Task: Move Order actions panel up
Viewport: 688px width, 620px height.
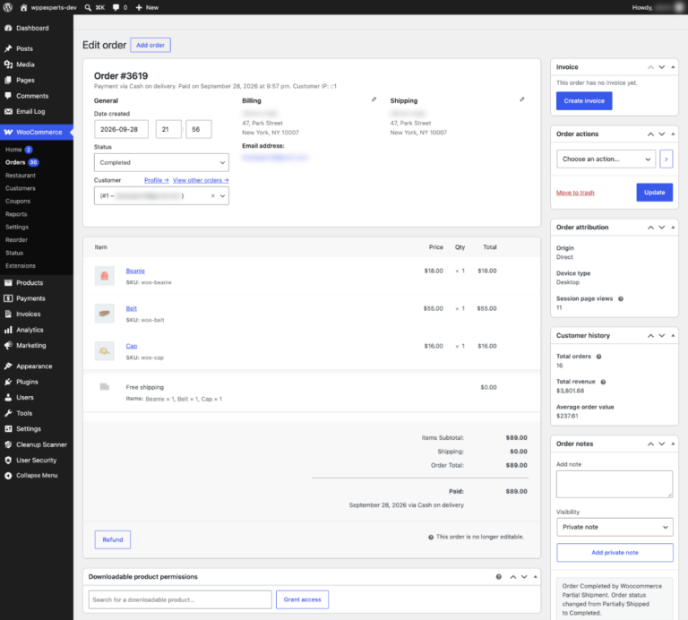Action: [650, 134]
